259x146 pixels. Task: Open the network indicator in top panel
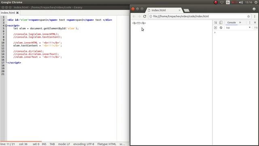coord(222,2)
